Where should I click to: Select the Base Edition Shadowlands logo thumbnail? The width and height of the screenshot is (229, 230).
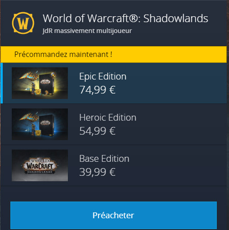click(x=40, y=165)
